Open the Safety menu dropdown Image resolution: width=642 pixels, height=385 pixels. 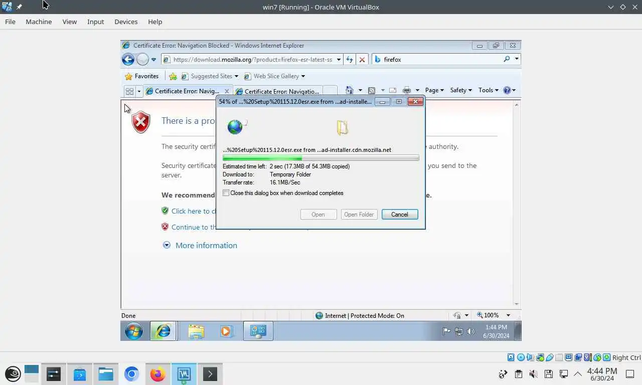click(460, 90)
